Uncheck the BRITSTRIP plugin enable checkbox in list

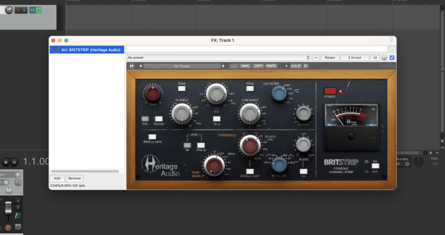[x=56, y=50]
